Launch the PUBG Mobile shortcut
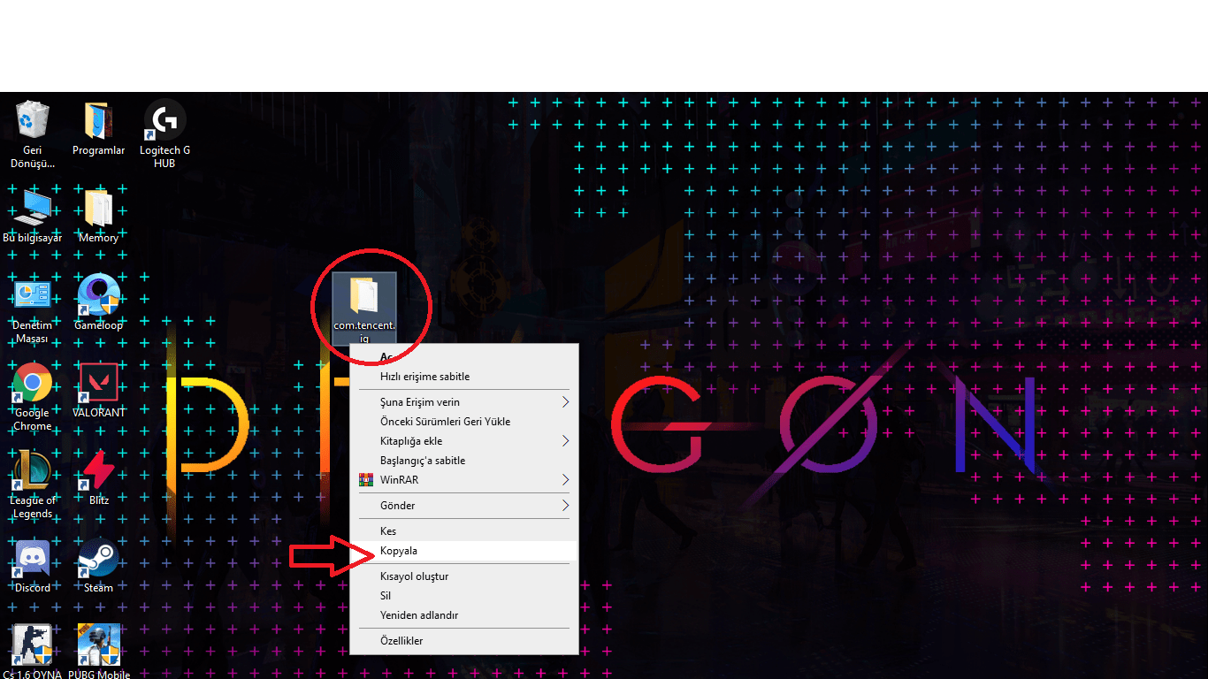Viewport: 1208px width, 679px height. click(x=98, y=652)
